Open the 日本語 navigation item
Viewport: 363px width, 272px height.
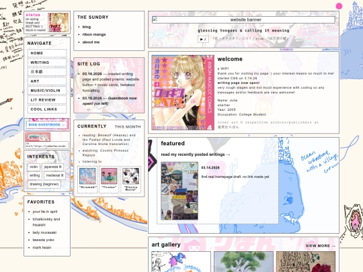(47, 72)
